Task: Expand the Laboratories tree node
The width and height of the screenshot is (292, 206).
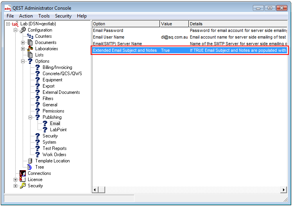Action: click(23, 49)
